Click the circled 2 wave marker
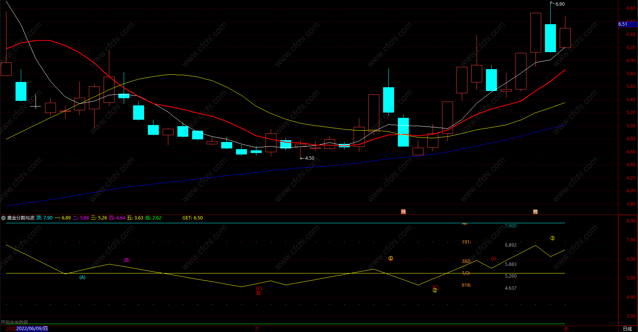638x332 pixels. pyautogui.click(x=435, y=290)
